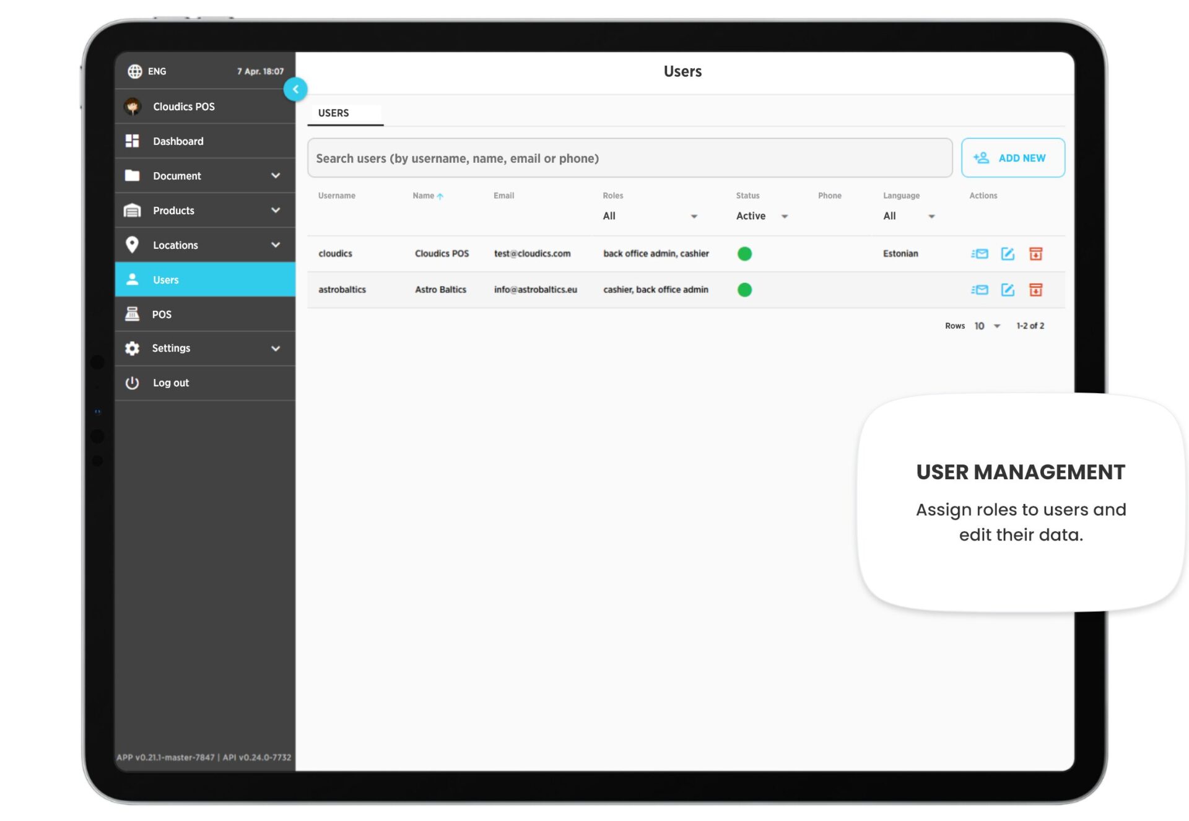Click the Email column header
Viewport: 1189px width, 821px height.
pyautogui.click(x=503, y=196)
